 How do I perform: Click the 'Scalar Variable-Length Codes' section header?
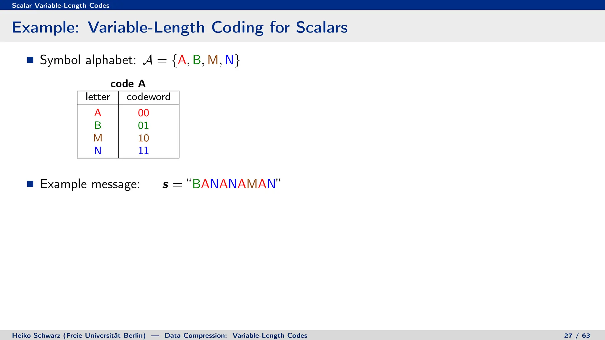(x=61, y=5)
